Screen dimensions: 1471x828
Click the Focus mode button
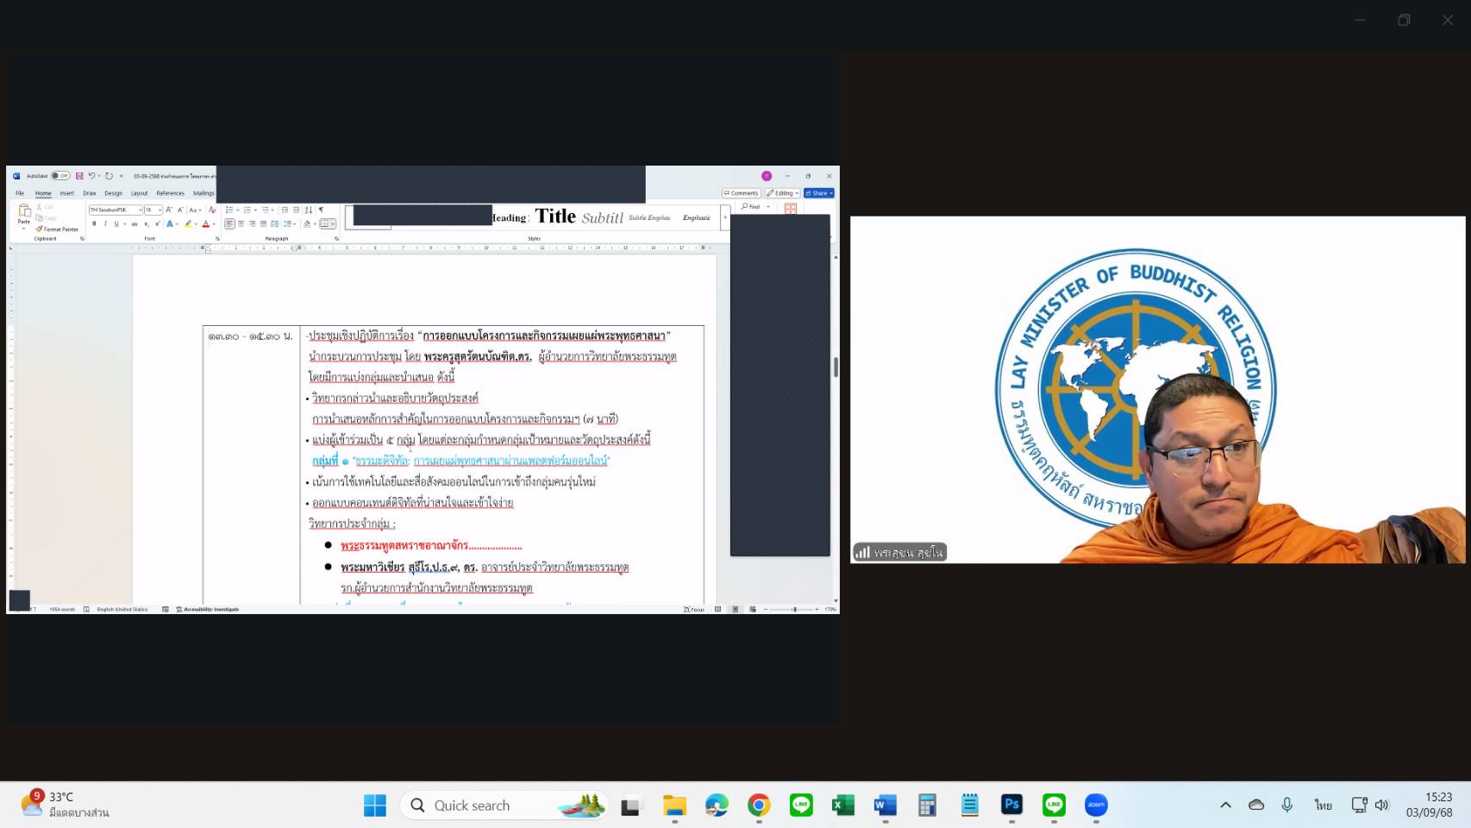[694, 610]
